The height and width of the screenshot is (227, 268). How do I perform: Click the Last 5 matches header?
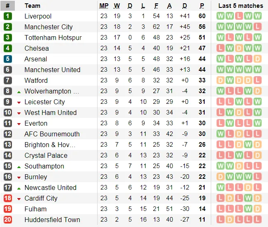point(240,6)
